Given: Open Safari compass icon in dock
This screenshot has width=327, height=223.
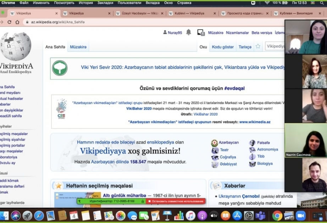Looking at the screenshot, I should [39, 216].
